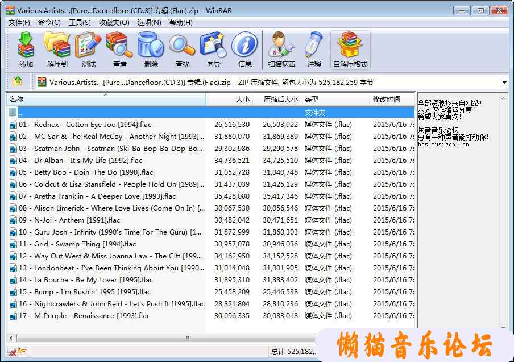Click file icon of 17 - M-People track
The height and width of the screenshot is (362, 514).
coord(13,316)
